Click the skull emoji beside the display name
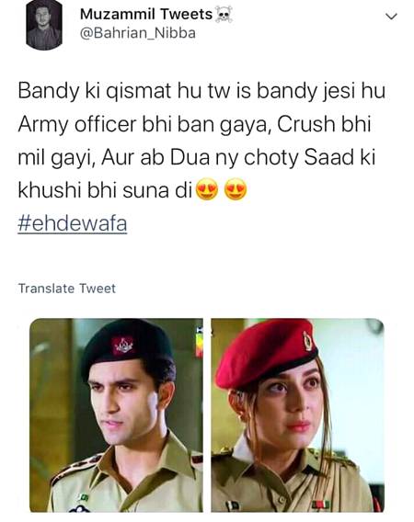This screenshot has height=522, width=414. point(224,15)
